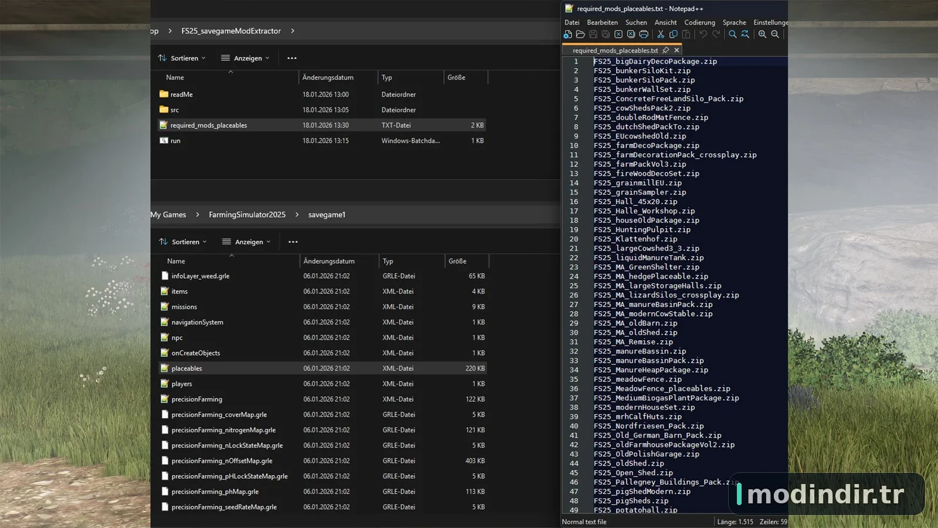Click the Save icon in Notepad++ toolbar
Viewport: 938px width, 528px height.
[x=593, y=35]
